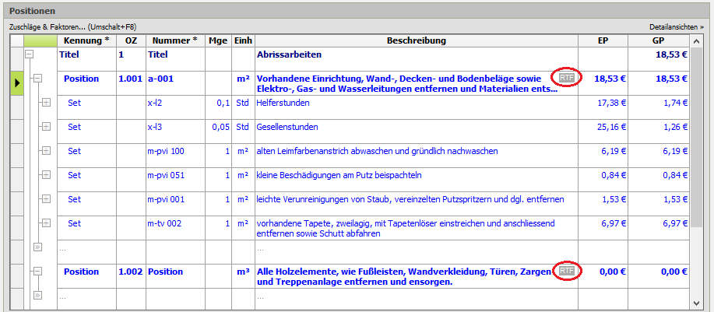Click the current row arrow indicator

pos(17,83)
